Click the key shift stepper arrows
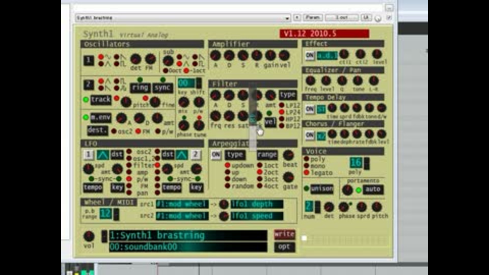Viewport: 489px width, 275px height. click(x=199, y=83)
